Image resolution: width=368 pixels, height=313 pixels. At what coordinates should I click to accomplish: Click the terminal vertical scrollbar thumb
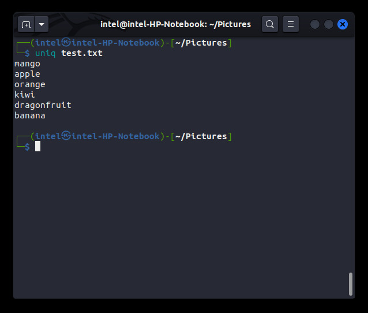click(x=351, y=284)
